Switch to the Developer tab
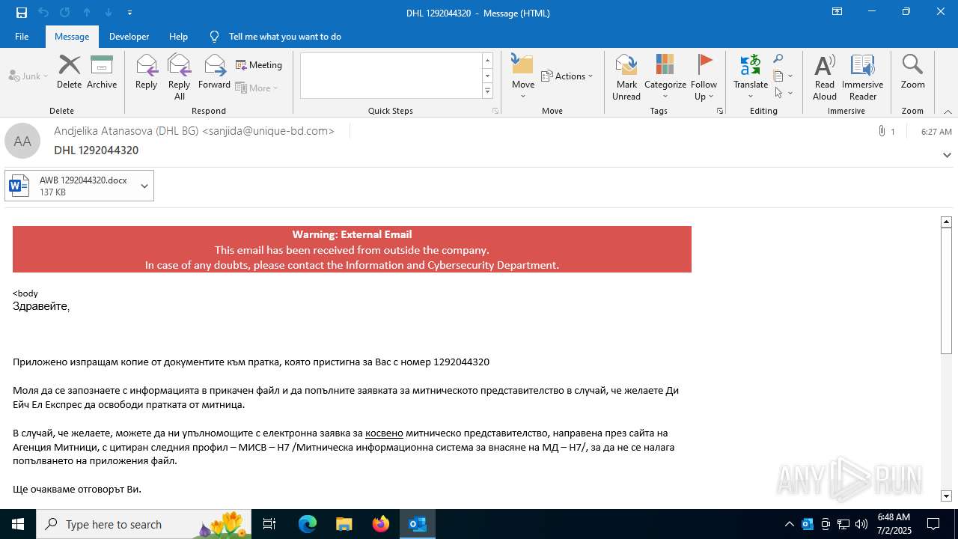 pyautogui.click(x=129, y=36)
